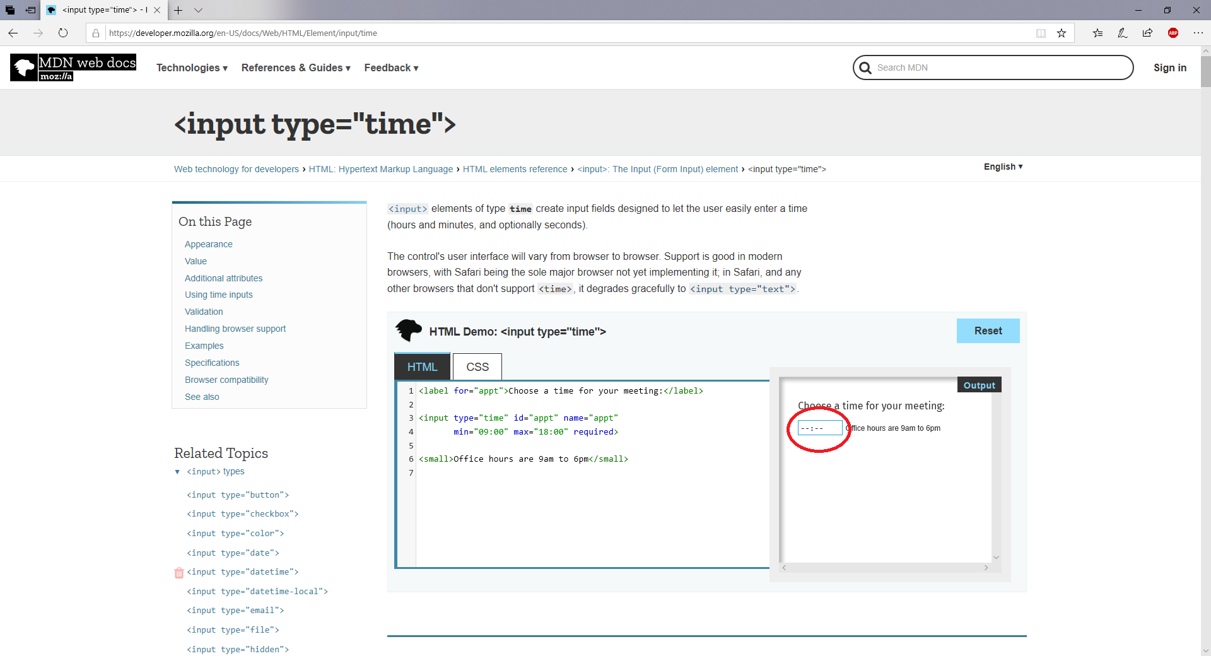
Task: Click the Back navigation arrow
Action: click(13, 33)
